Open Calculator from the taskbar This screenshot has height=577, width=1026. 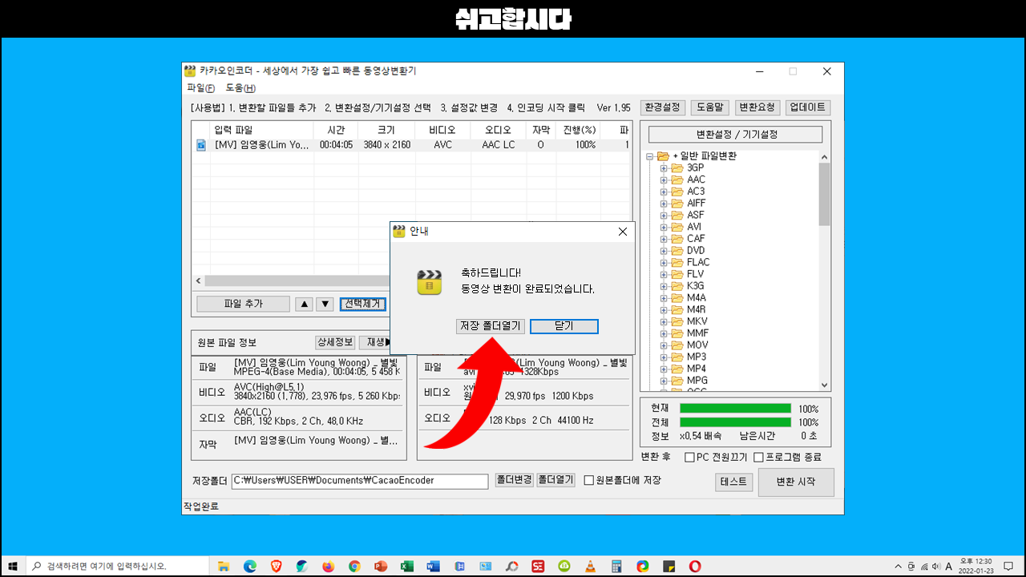tap(616, 566)
